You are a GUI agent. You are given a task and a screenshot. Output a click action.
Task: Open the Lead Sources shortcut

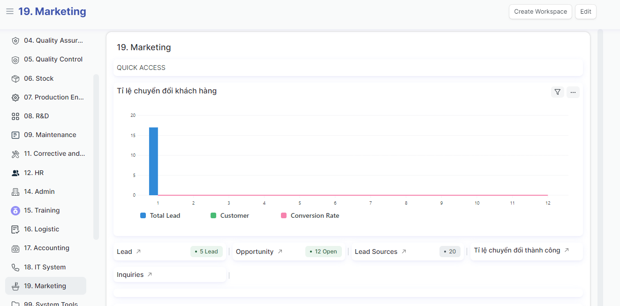tap(376, 252)
